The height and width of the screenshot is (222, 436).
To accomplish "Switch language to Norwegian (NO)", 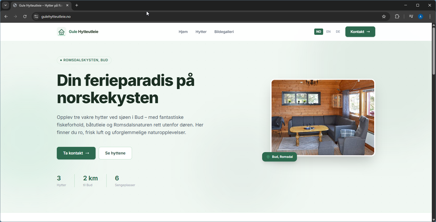I will tap(319, 32).
